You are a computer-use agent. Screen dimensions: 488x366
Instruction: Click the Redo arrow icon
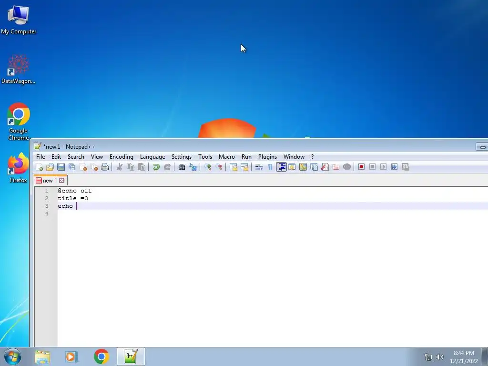point(167,167)
